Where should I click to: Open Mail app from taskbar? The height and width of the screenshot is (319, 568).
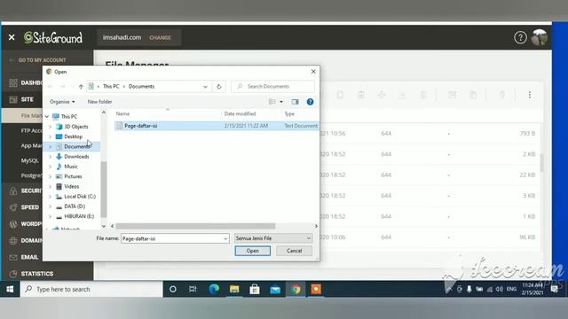[275, 289]
